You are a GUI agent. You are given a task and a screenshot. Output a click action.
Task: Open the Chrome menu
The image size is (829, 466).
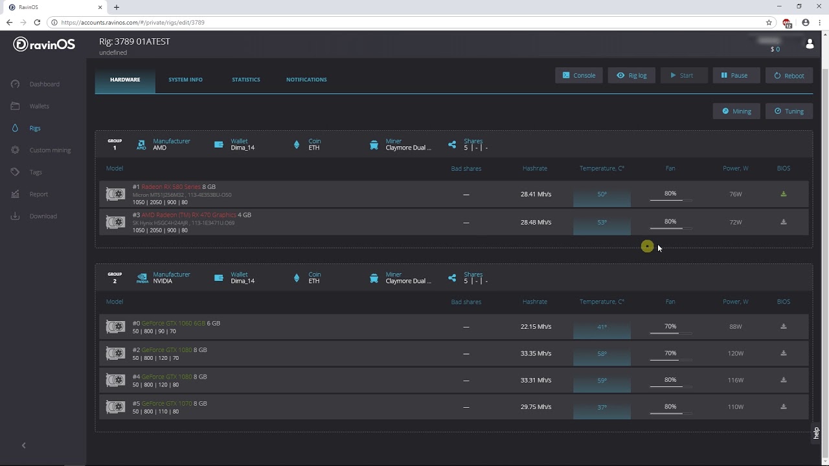click(820, 22)
